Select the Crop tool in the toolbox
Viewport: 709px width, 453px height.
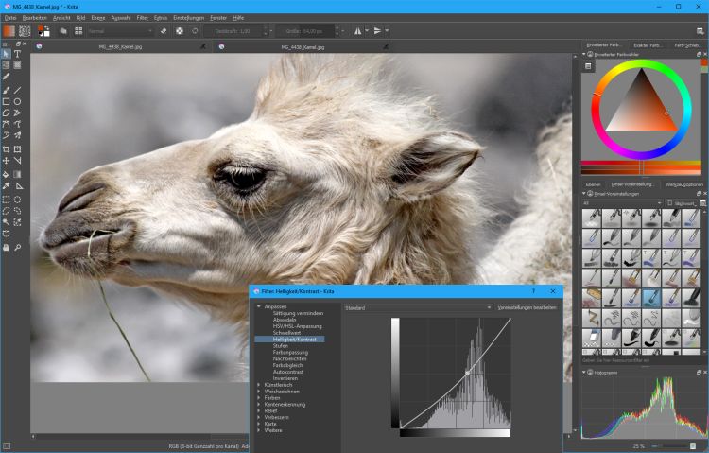point(6,149)
